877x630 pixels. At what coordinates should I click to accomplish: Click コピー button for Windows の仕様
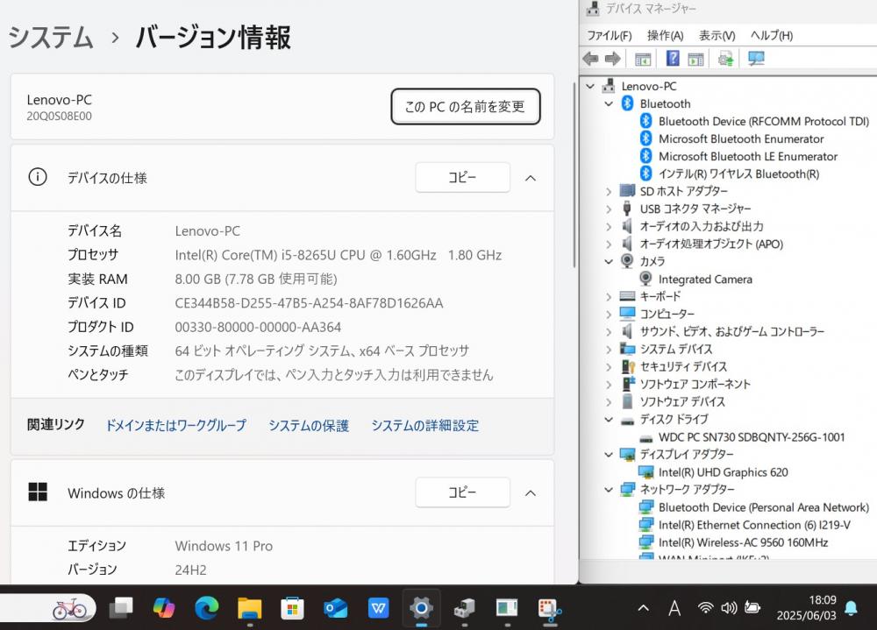462,492
